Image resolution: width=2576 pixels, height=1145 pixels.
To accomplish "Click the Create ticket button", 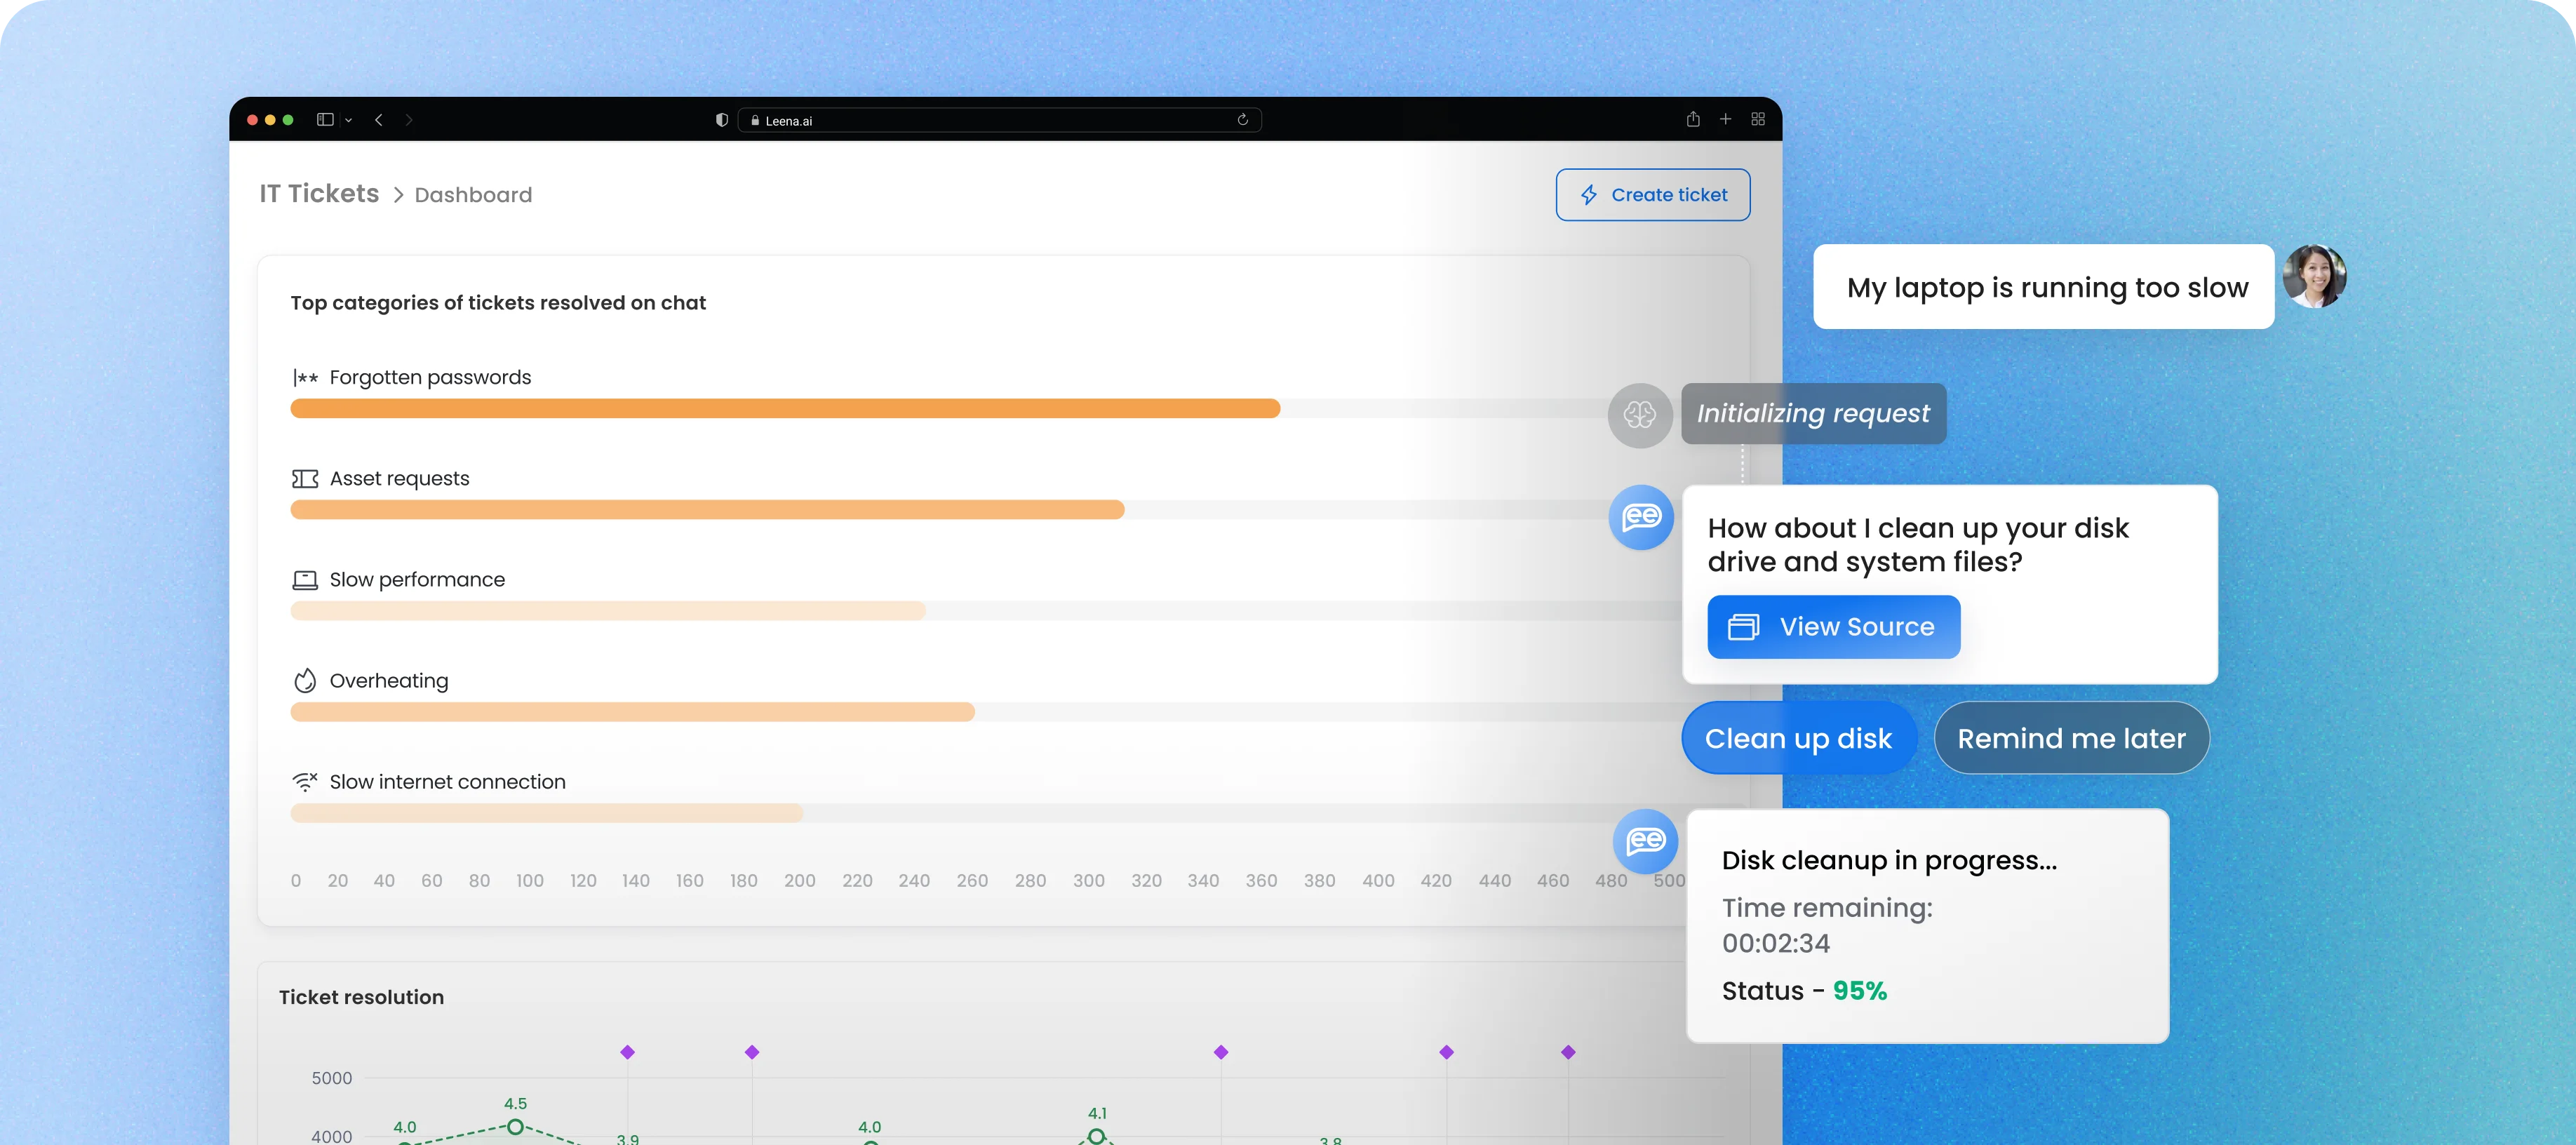I will 1652,195.
